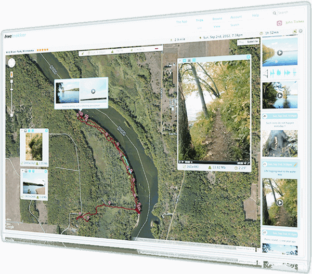This screenshot has width=312, height=274.
Task: Open the Trips menu item
Action: [x=199, y=20]
